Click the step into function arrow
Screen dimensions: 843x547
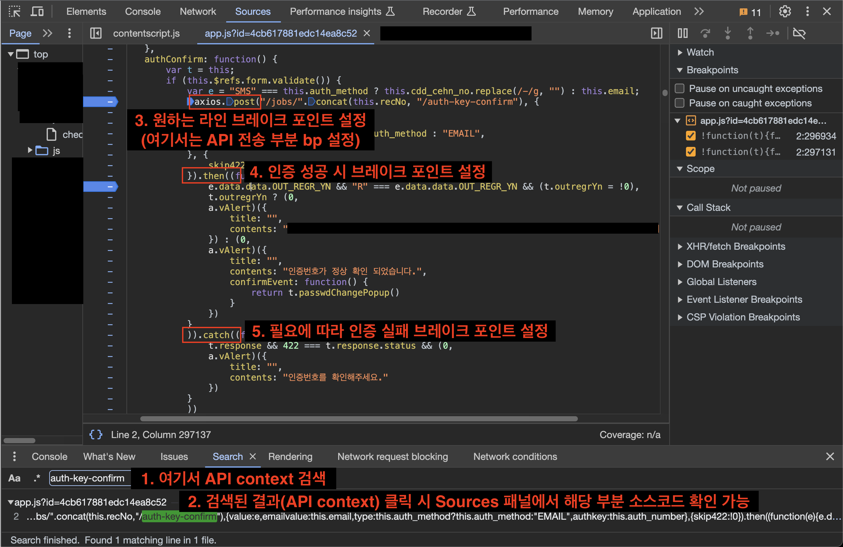[x=727, y=33]
